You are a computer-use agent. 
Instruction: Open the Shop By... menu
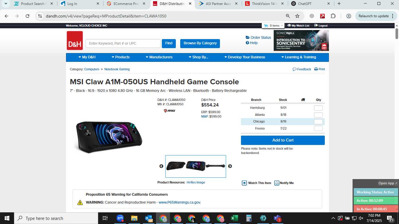coord(198,57)
